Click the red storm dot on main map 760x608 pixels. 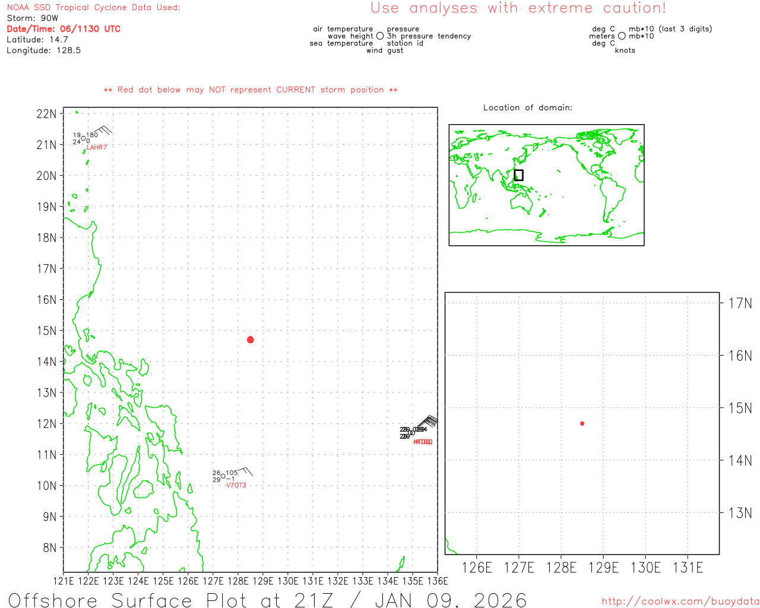250,340
